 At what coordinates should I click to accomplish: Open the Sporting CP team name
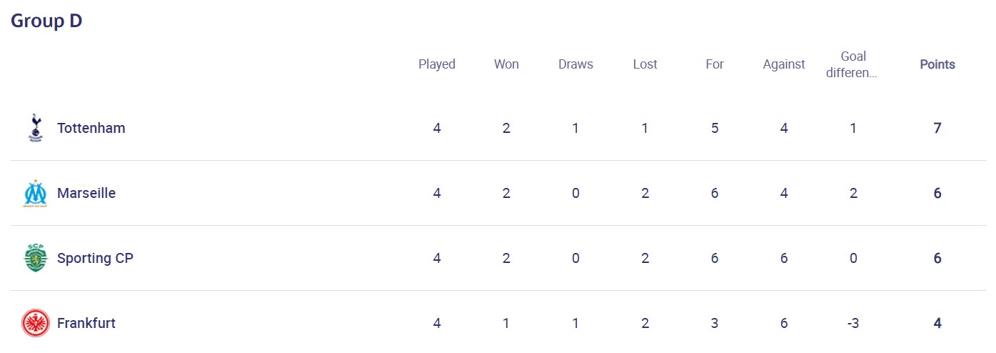tap(95, 258)
